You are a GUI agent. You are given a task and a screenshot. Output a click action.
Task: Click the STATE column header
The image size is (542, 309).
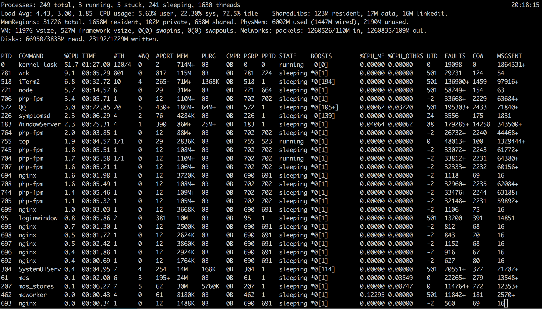point(288,56)
